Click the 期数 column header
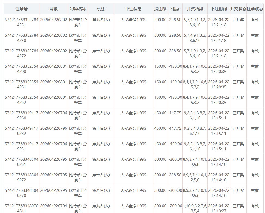The height and width of the screenshot is (213, 265). 53,9
